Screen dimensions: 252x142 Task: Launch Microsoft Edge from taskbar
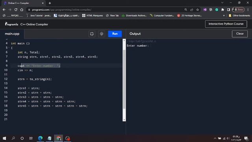[40, 138]
